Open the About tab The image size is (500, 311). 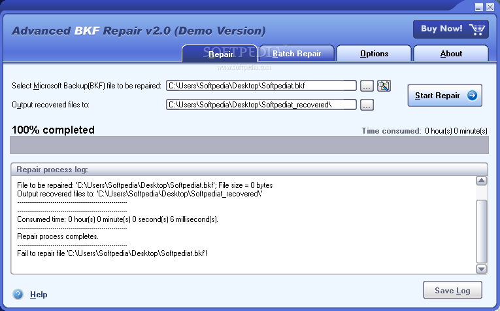[451, 53]
